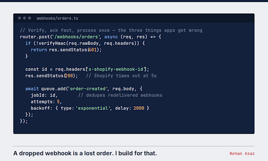Click the 'await' keyword

(x=32, y=89)
